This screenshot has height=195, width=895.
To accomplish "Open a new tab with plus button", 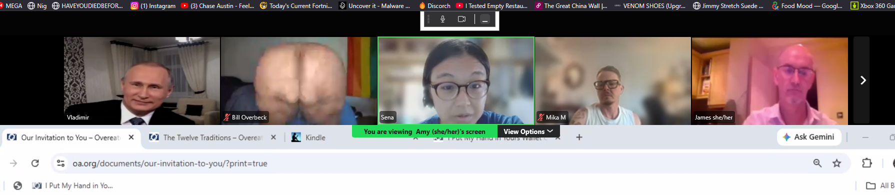I will point(579,137).
